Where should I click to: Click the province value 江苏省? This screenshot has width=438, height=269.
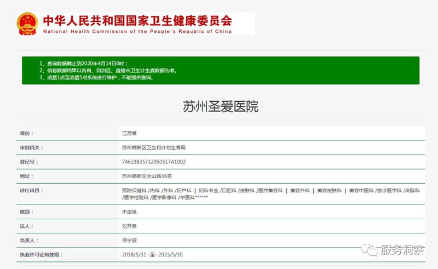129,133
